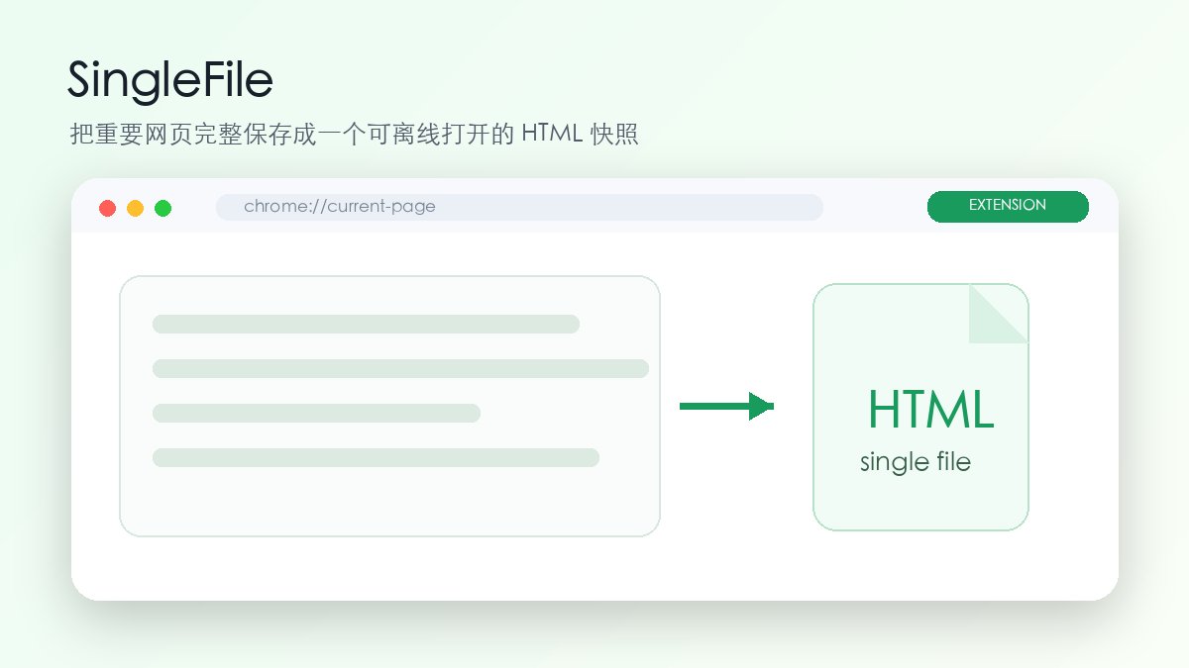The width and height of the screenshot is (1189, 668).
Task: Click the green maximize dot
Action: [163, 208]
